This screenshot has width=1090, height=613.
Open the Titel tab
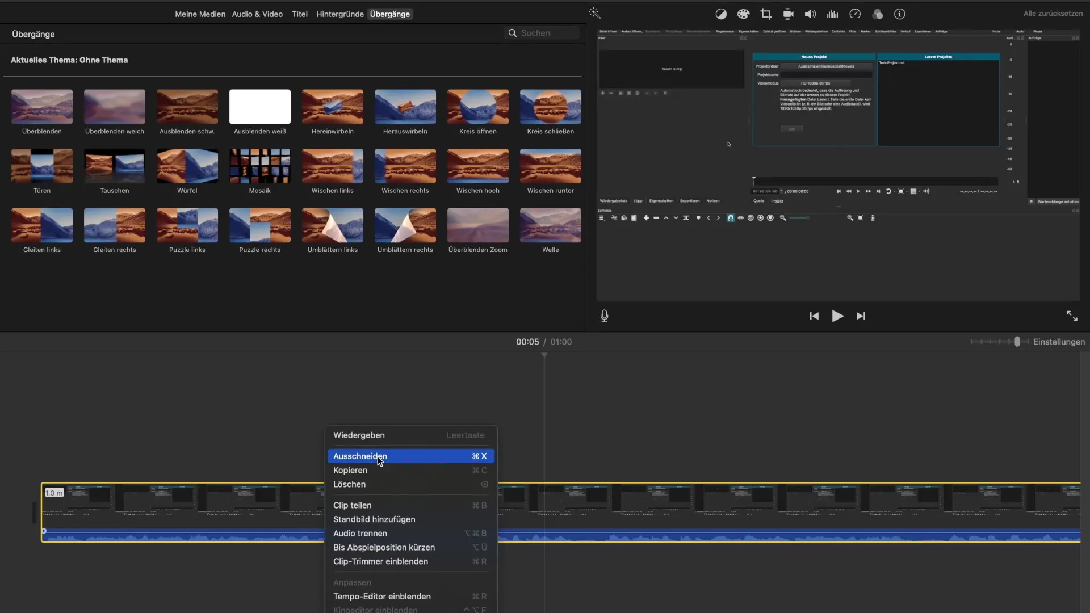coord(300,14)
